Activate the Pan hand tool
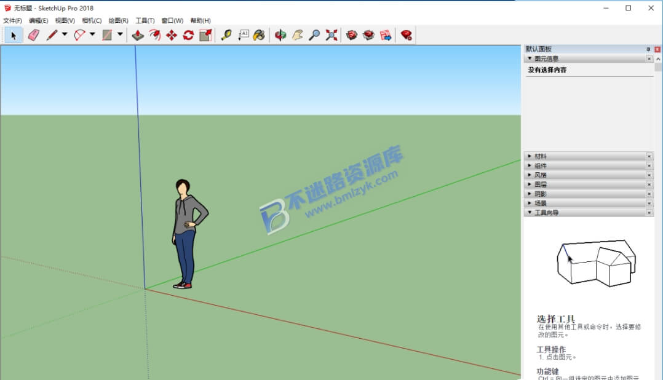Screen dimensions: 663x380 tap(298, 35)
